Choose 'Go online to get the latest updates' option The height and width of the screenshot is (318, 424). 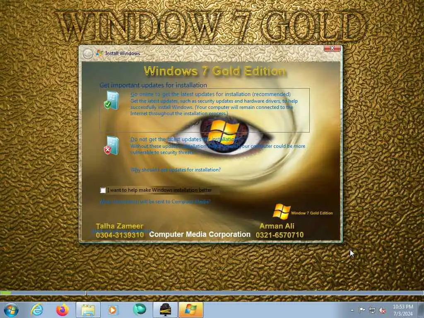coord(205,110)
